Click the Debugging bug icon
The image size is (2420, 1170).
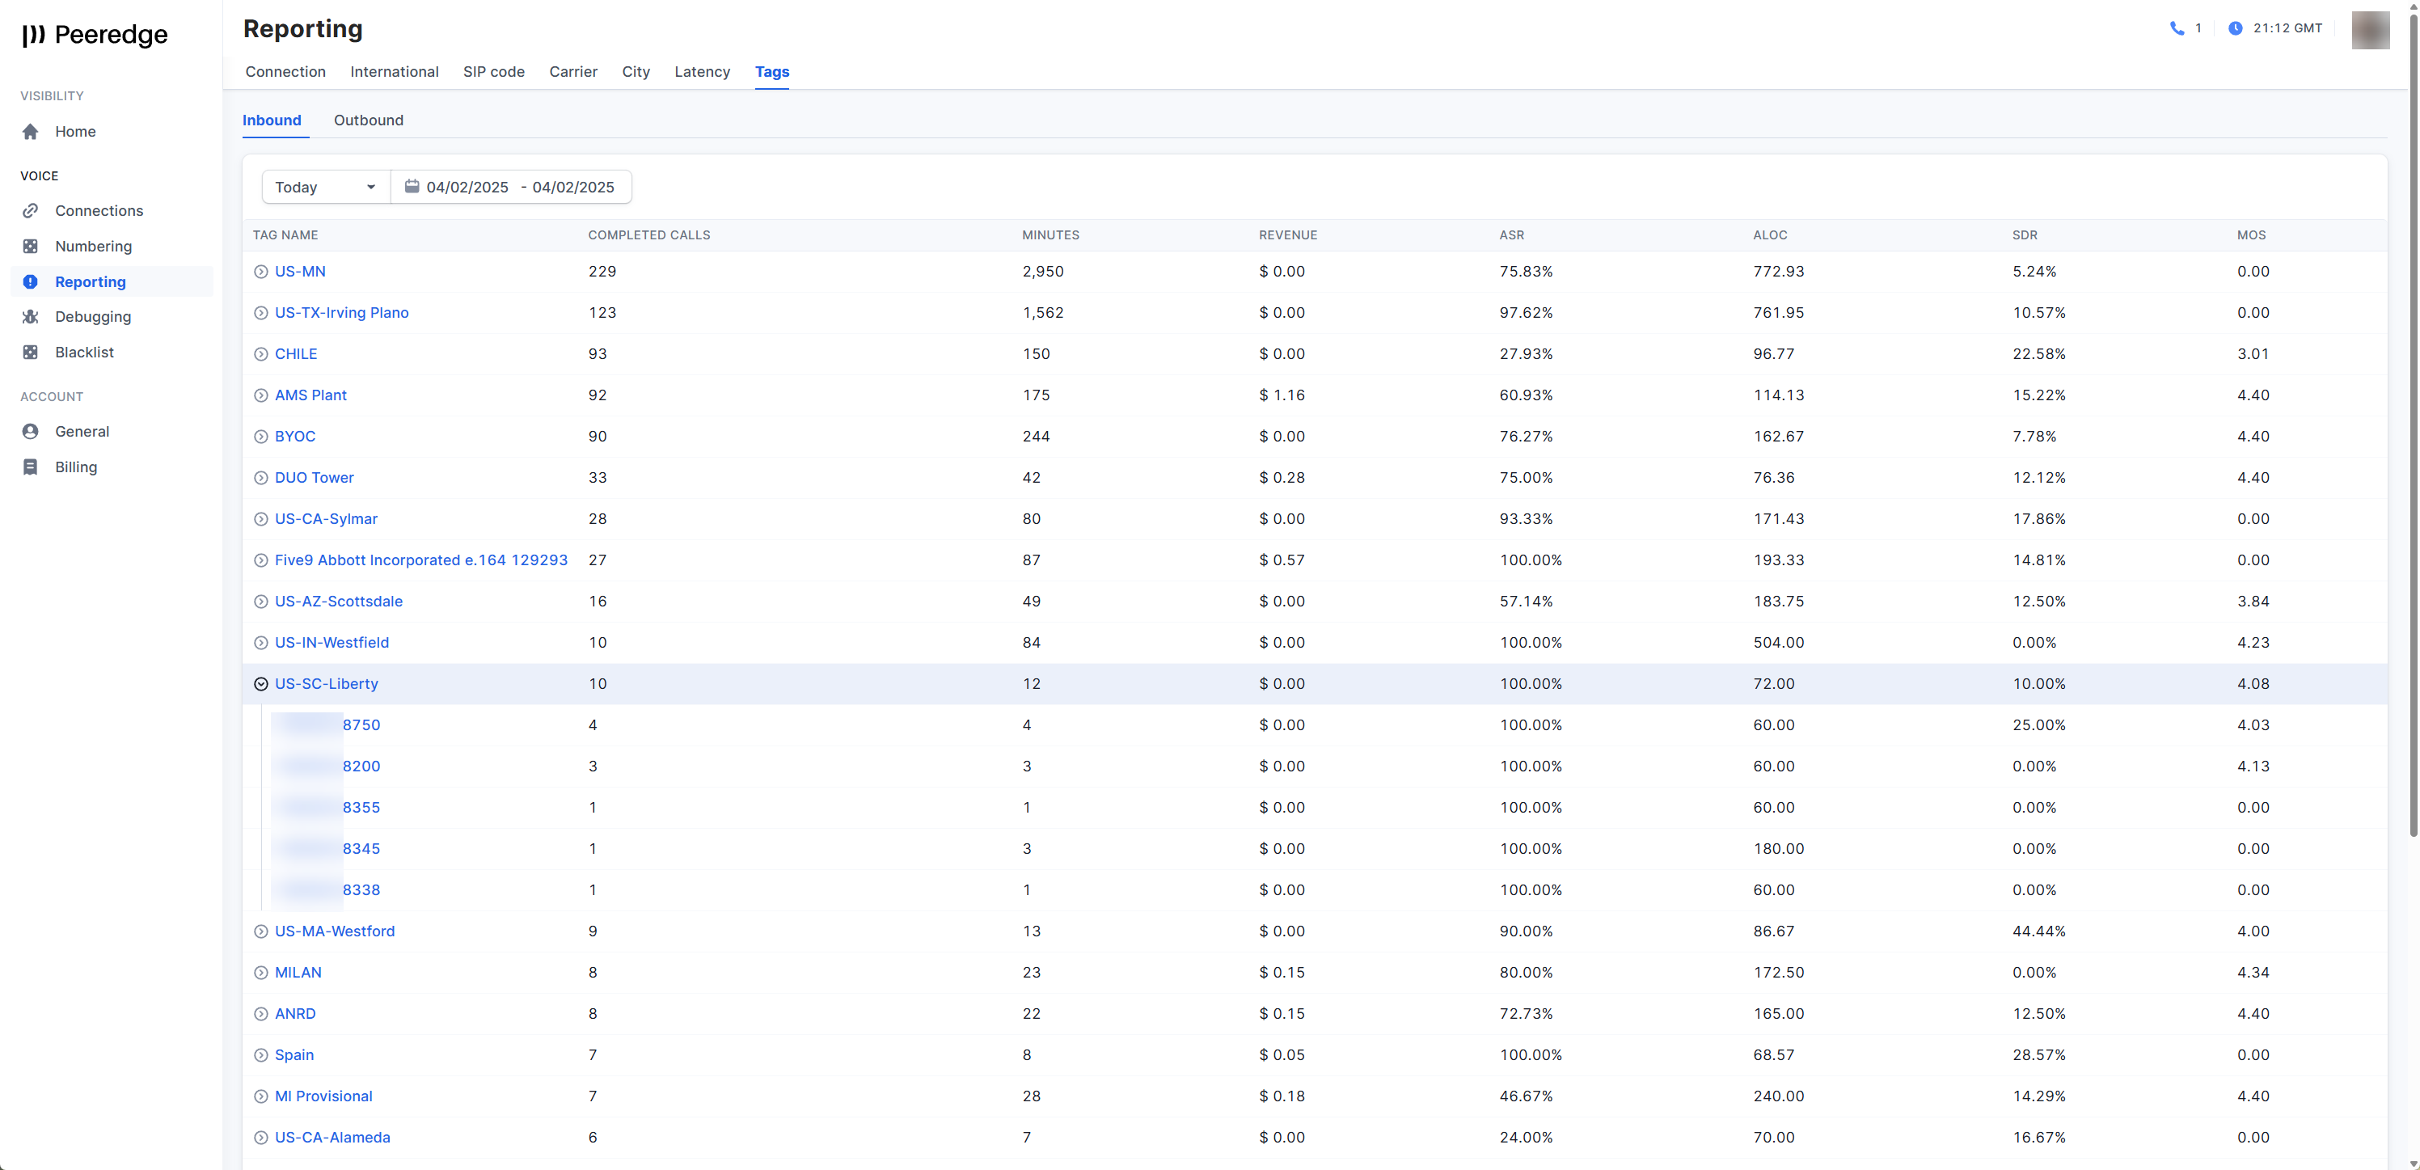pos(30,317)
